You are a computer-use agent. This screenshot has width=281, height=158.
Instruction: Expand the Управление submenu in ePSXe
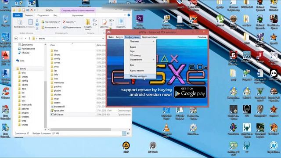(140, 60)
